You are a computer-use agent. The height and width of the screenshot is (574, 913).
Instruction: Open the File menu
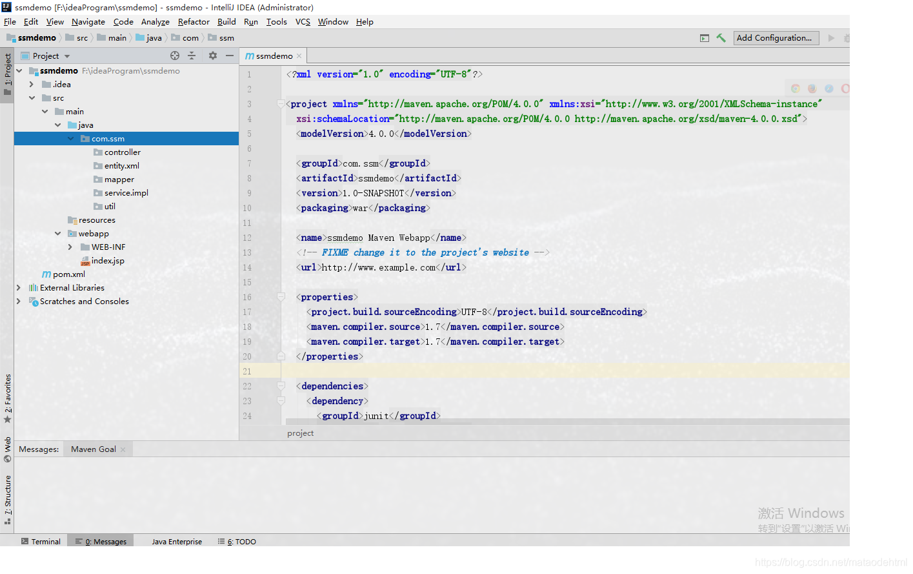point(10,22)
